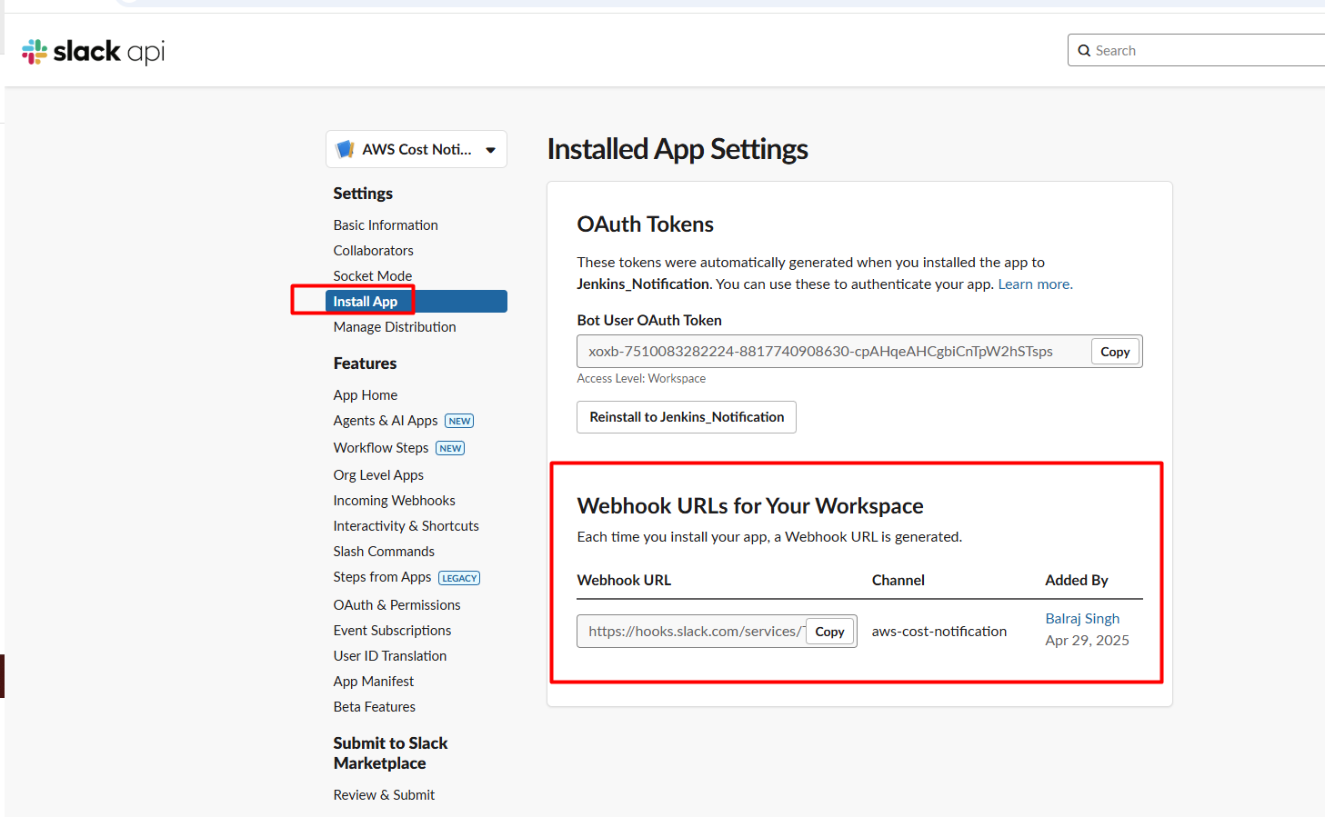The height and width of the screenshot is (817, 1325).
Task: Open the AWS Cost Noti app dropdown
Action: click(417, 149)
